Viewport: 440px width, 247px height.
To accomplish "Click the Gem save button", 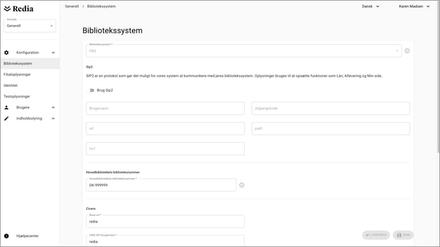I will click(x=403, y=235).
